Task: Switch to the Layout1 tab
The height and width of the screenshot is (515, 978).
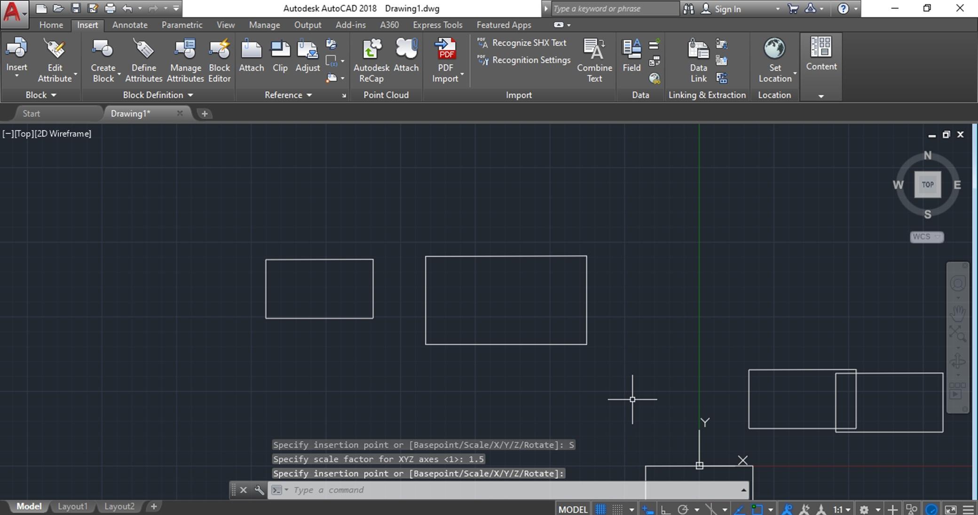Action: click(x=72, y=507)
